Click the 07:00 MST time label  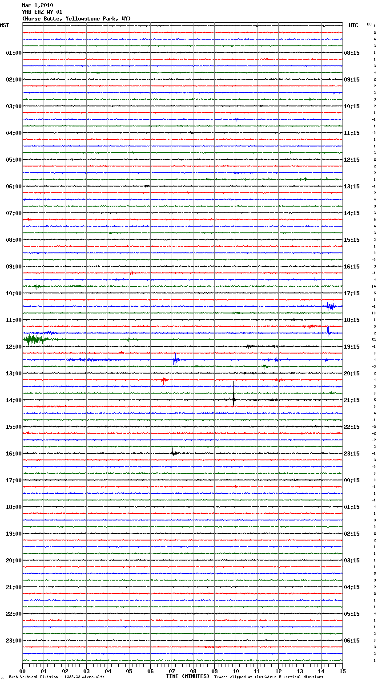[14, 213]
